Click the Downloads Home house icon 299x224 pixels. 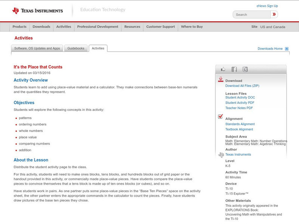click(x=287, y=49)
